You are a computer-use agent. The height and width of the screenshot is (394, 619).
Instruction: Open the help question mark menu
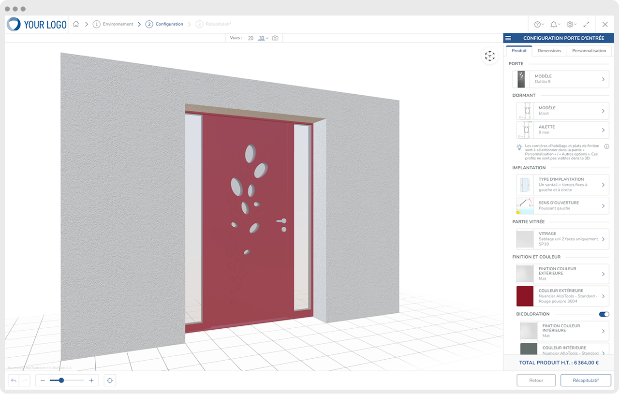coord(539,24)
